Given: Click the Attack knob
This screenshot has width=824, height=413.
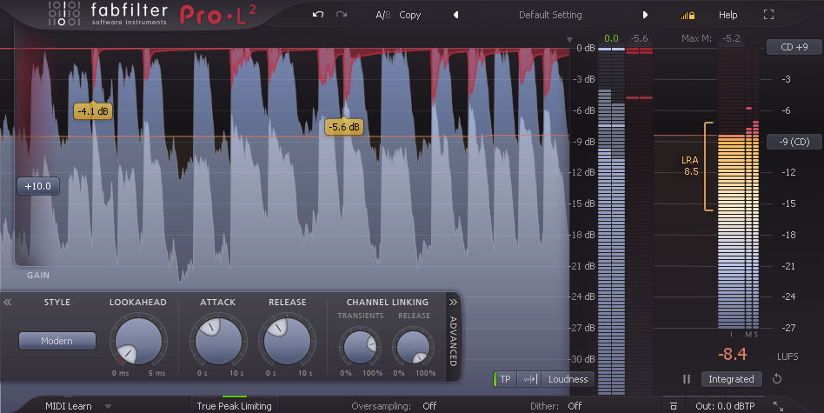Looking at the screenshot, I should [218, 341].
